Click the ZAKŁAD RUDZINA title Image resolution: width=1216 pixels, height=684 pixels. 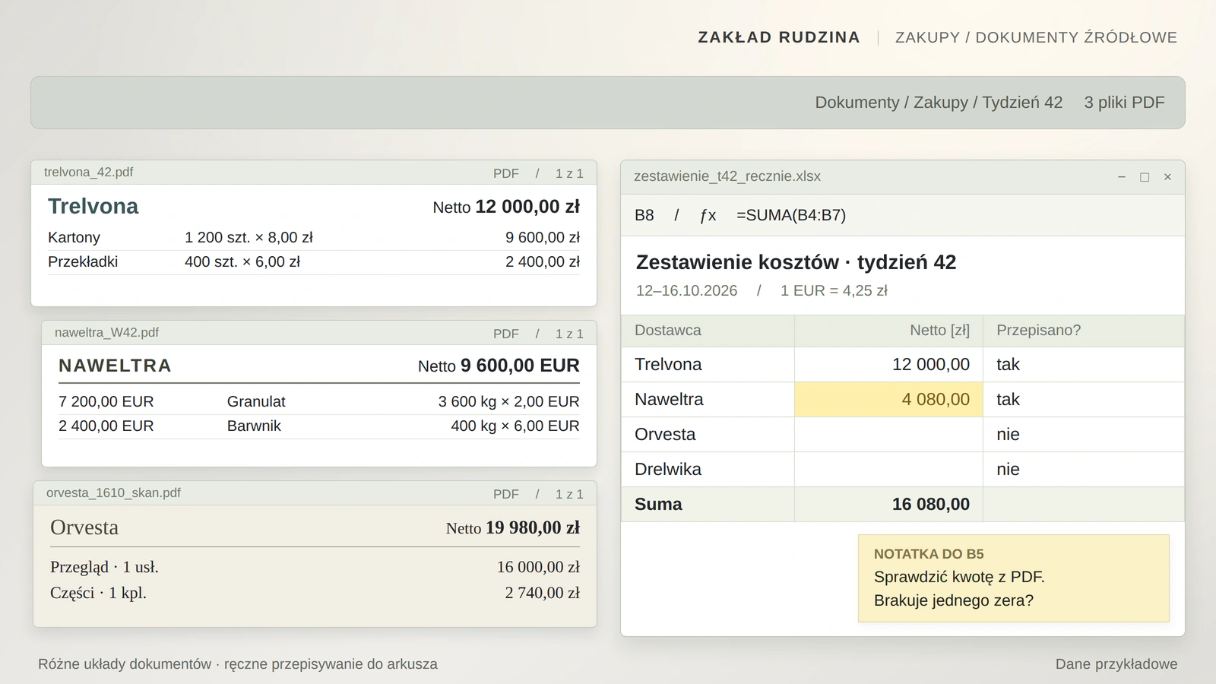(x=779, y=37)
